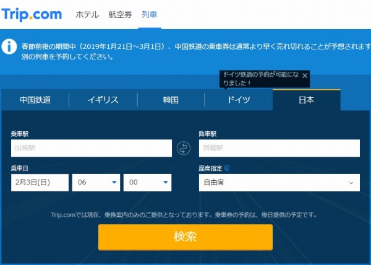Click the 春節前後の期間中 notice text
Screen dimensions: 371x265
[x=197, y=51]
